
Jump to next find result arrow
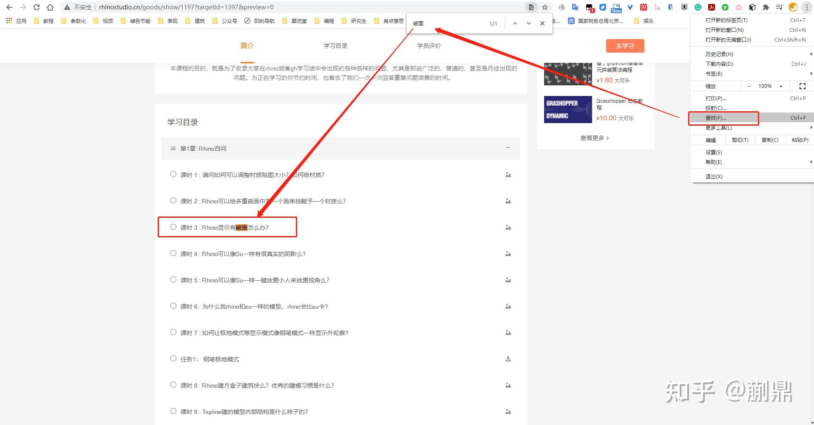click(x=528, y=23)
